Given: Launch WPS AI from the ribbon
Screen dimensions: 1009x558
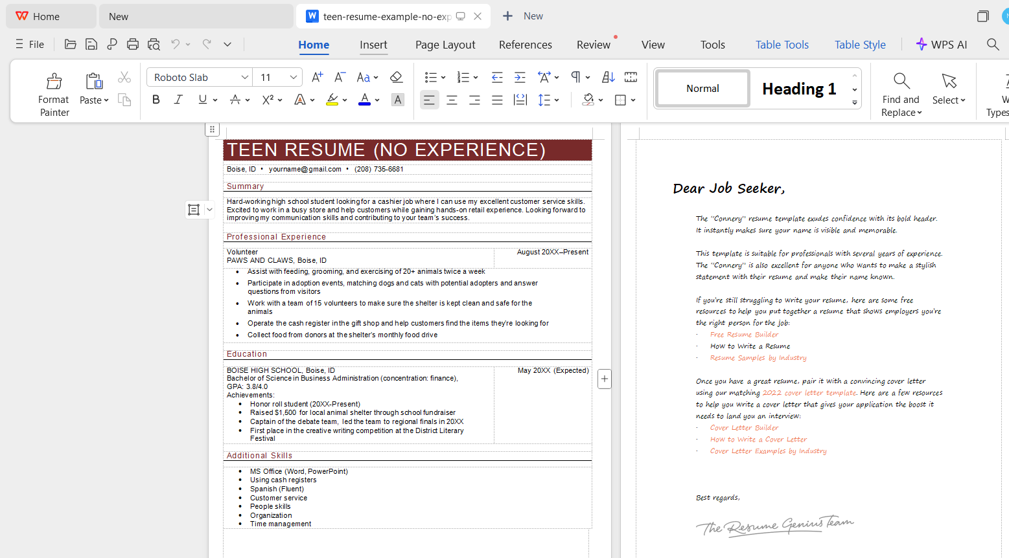Looking at the screenshot, I should 942,44.
